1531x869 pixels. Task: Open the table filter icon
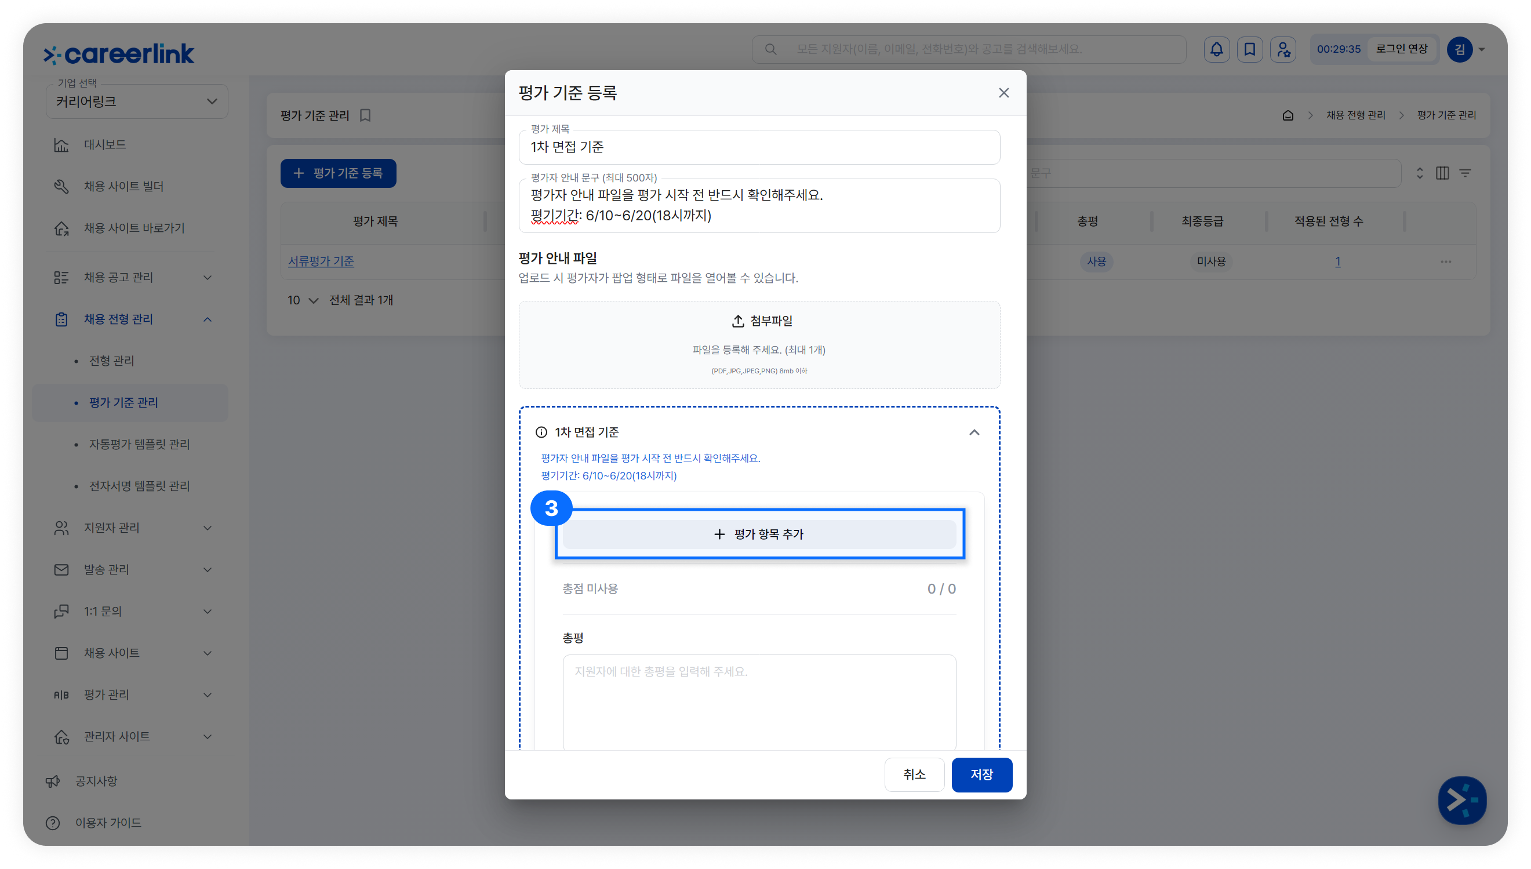click(1465, 173)
